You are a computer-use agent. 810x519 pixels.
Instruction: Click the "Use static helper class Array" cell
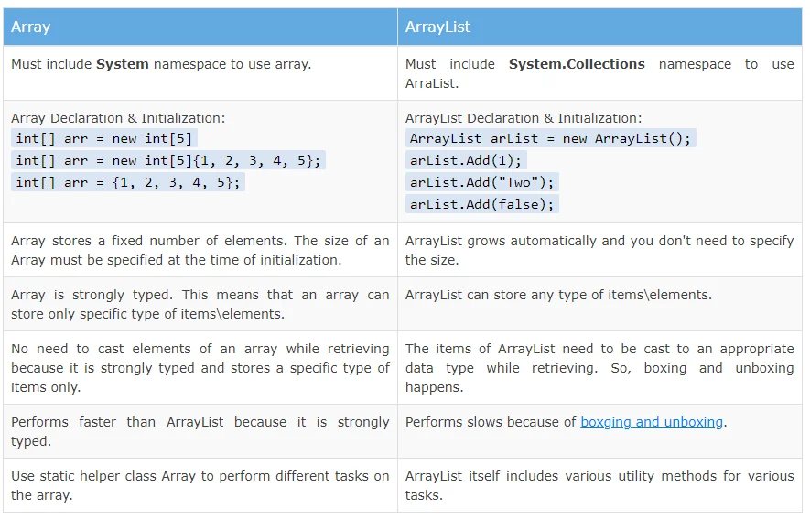[x=200, y=485]
